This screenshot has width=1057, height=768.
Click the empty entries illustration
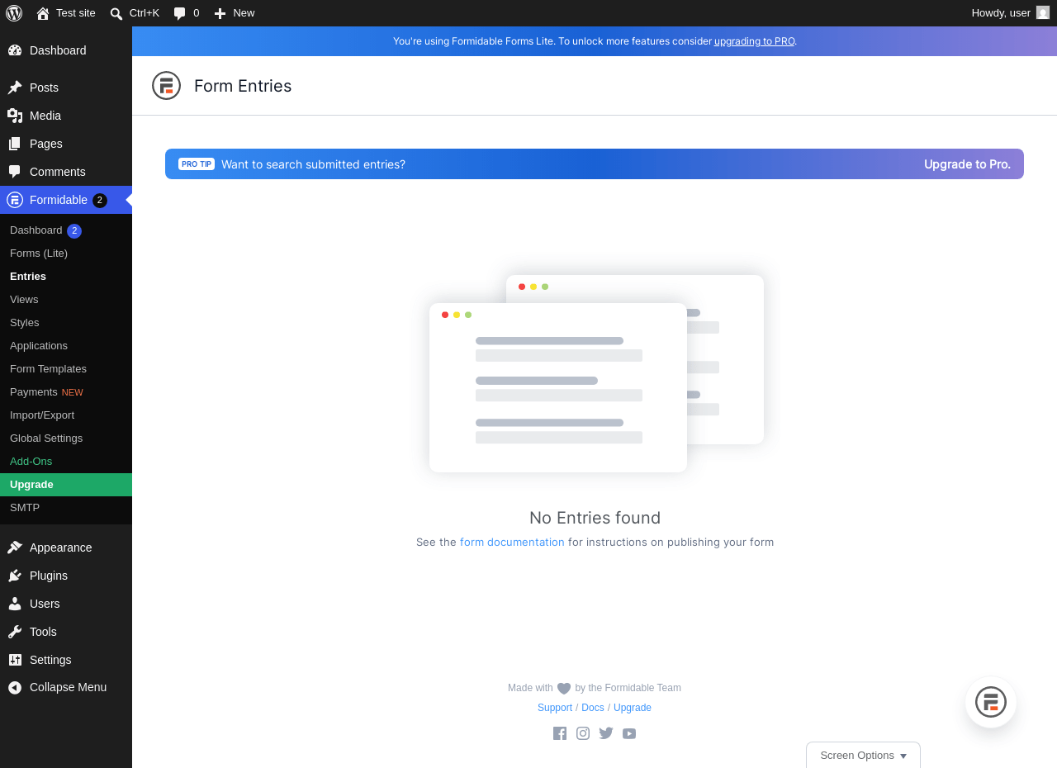click(595, 374)
